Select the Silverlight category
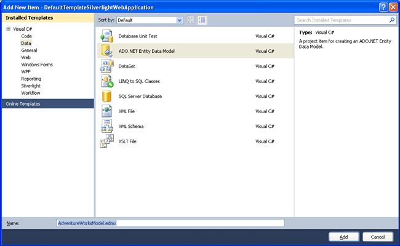Image resolution: width=400 pixels, height=246 pixels. click(31, 86)
